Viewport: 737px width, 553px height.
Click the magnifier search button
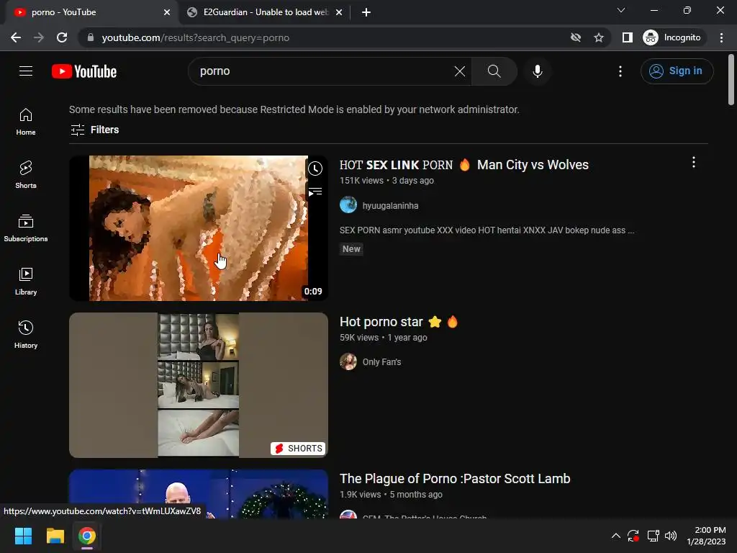tap(494, 71)
